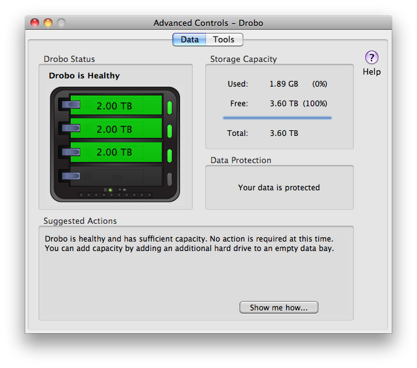Click the 'Storage Capacity' heading
Viewport: 417px width, 368px height.
[243, 59]
